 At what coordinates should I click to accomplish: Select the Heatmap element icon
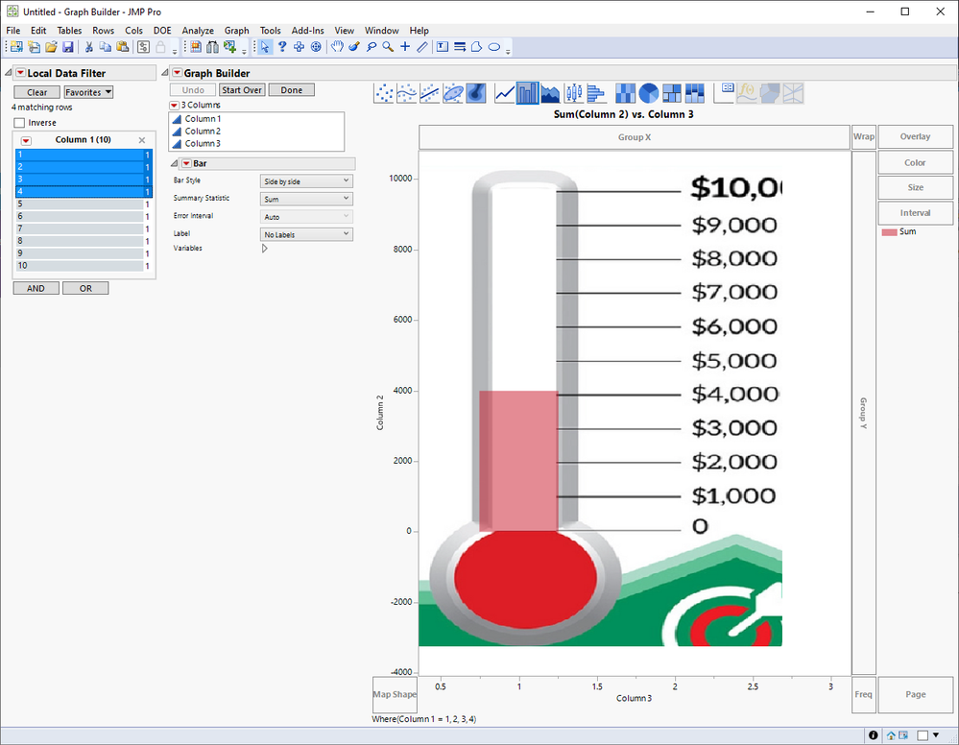(x=625, y=93)
